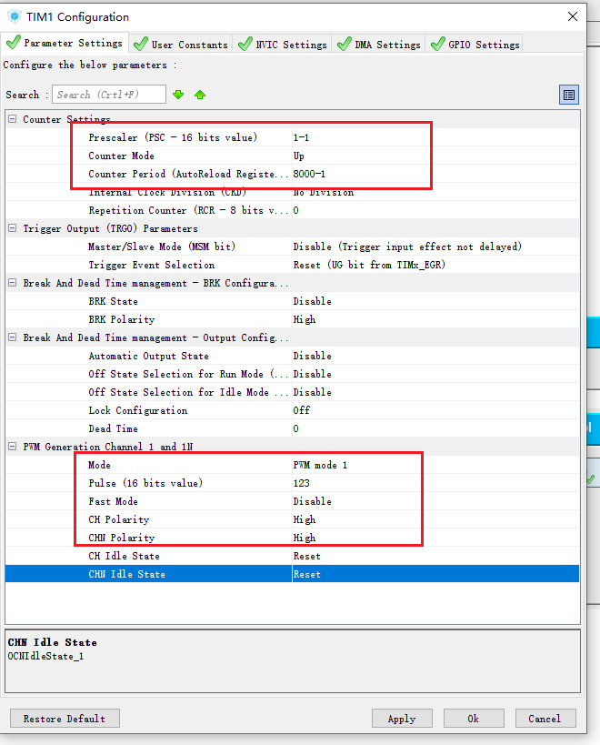Focus the Search input field
Image resolution: width=600 pixels, height=745 pixels.
pos(109,95)
